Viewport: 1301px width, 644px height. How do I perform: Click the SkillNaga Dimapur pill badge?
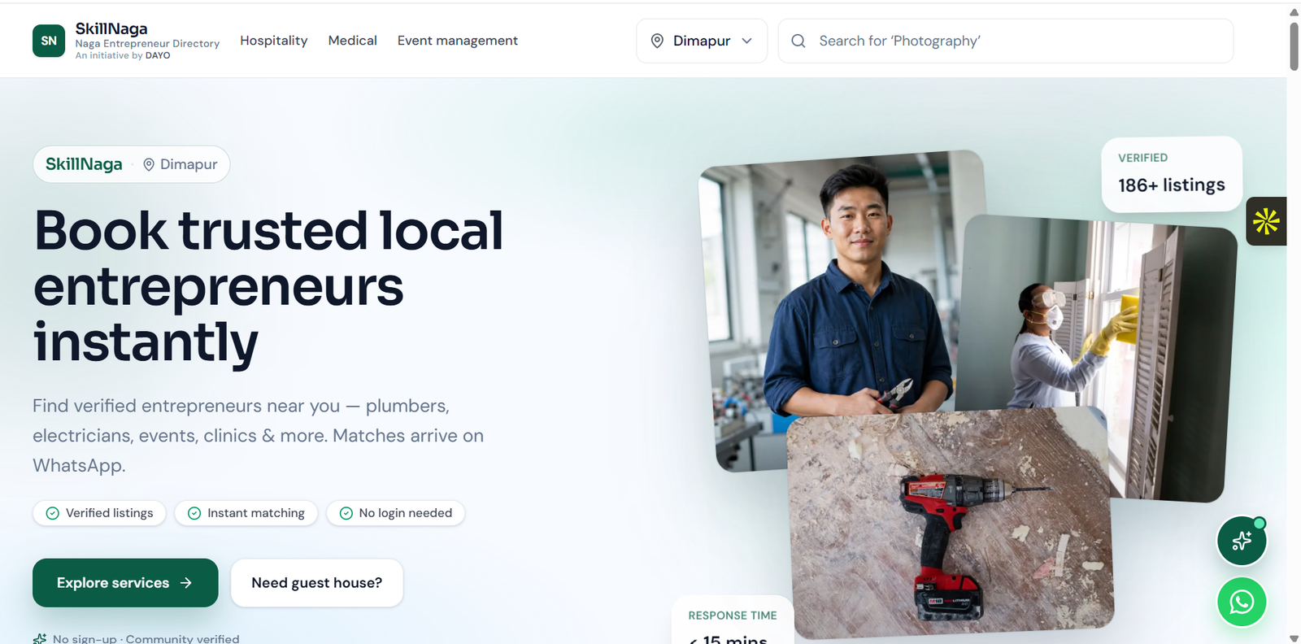(132, 164)
